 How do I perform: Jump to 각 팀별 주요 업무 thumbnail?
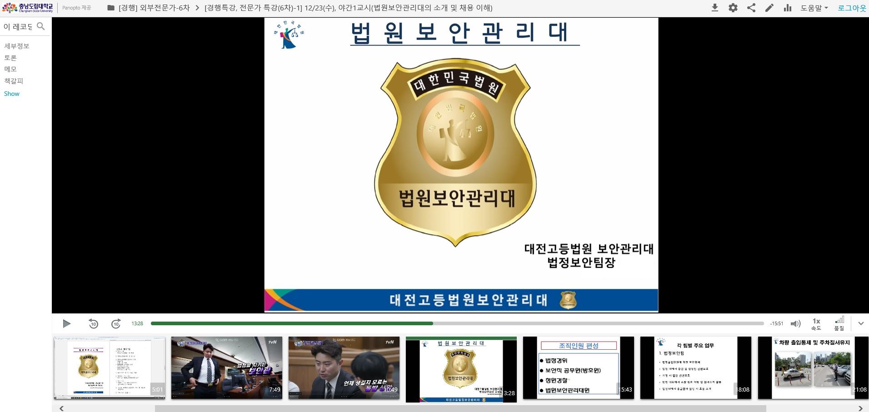point(696,368)
